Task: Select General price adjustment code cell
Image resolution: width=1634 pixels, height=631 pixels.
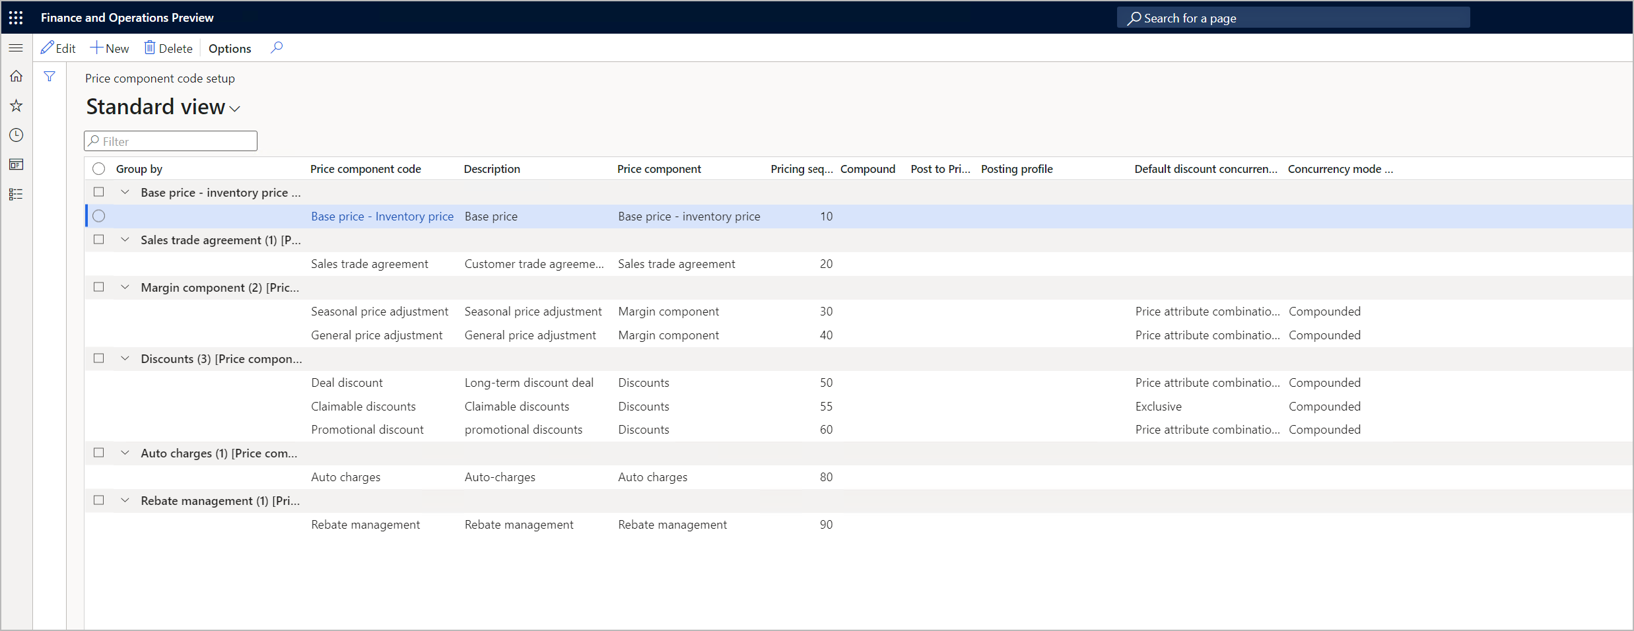Action: pyautogui.click(x=377, y=335)
